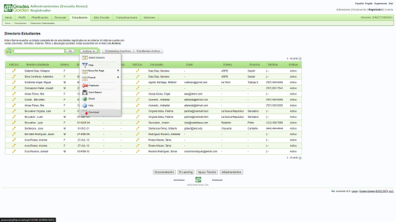The image size is (396, 222).
Task: Click the Adiestramientos footer button
Action: click(x=231, y=172)
